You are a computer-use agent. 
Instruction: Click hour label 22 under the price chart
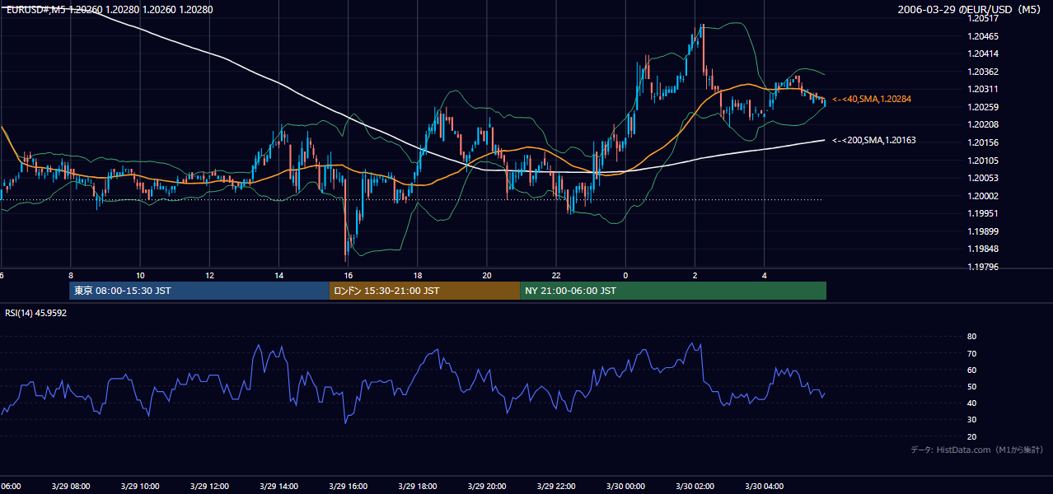click(x=556, y=275)
